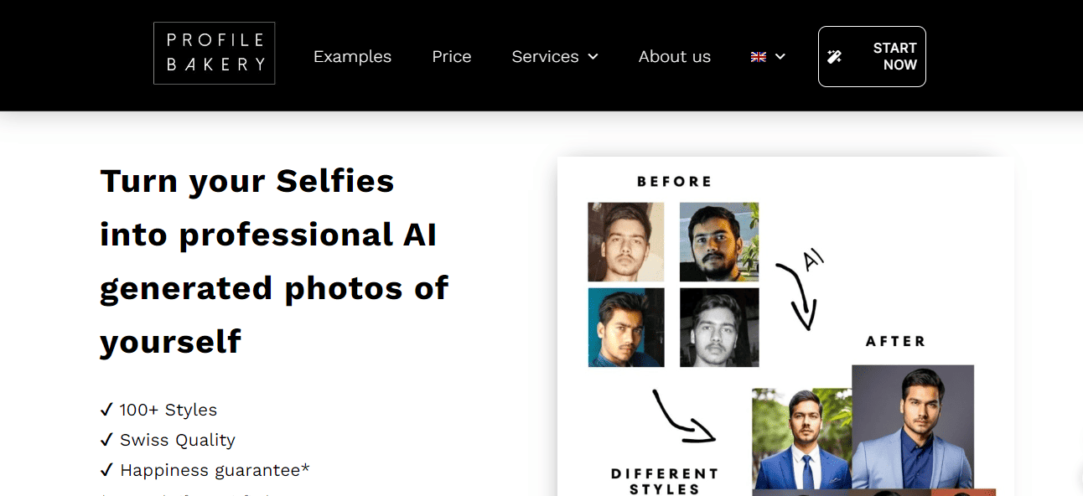Open the About us page

coord(674,56)
